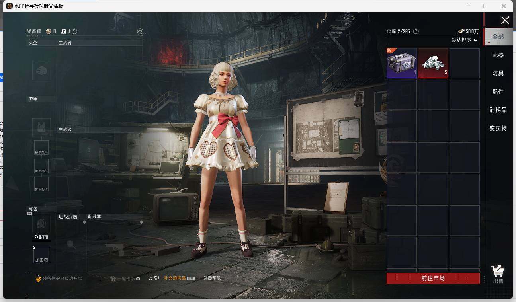Click the 装备保护已成功开启 shield icon
This screenshot has width=516, height=302.
[38, 279]
